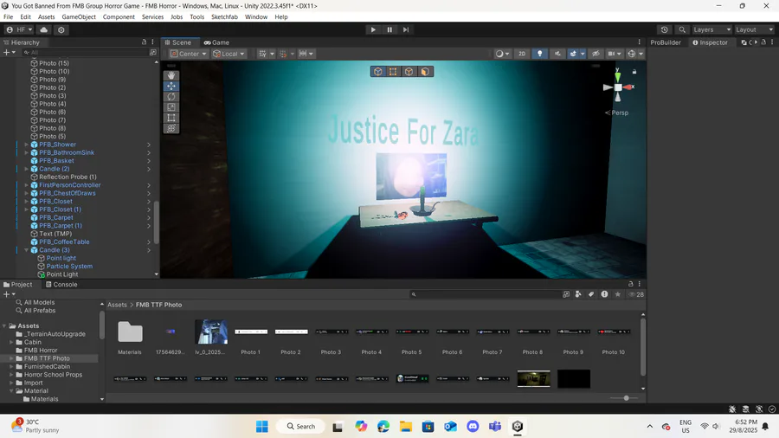Toggle 2D view mode in Scene
The height and width of the screenshot is (438, 779).
(522, 54)
